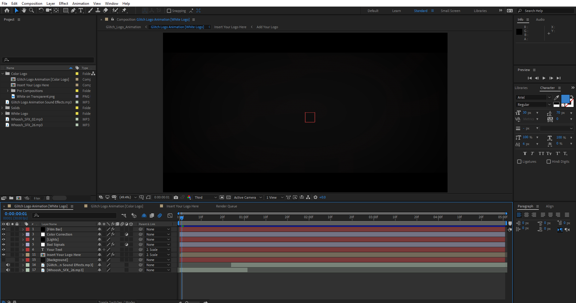
Task: Mute audio on the Whoosh_SFX_26 layer
Action: click(x=8, y=270)
